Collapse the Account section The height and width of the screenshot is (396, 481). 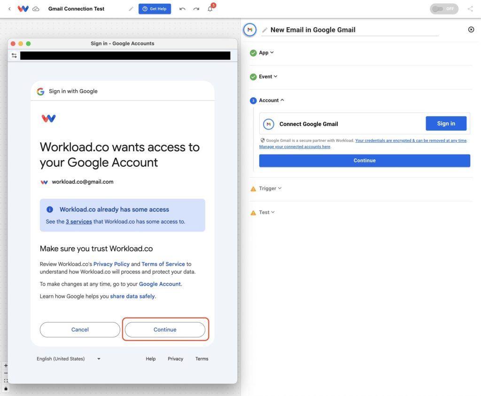(x=272, y=101)
